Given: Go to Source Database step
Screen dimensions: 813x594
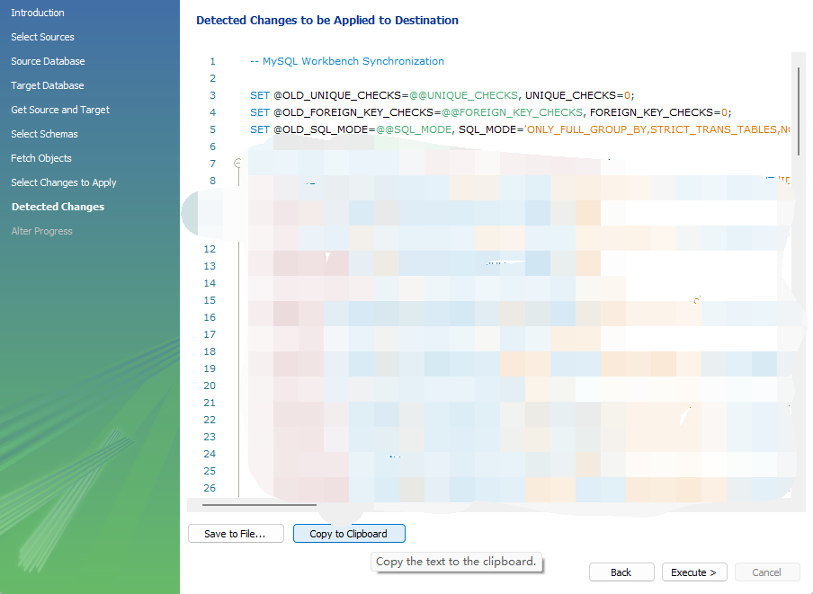Looking at the screenshot, I should tap(48, 61).
